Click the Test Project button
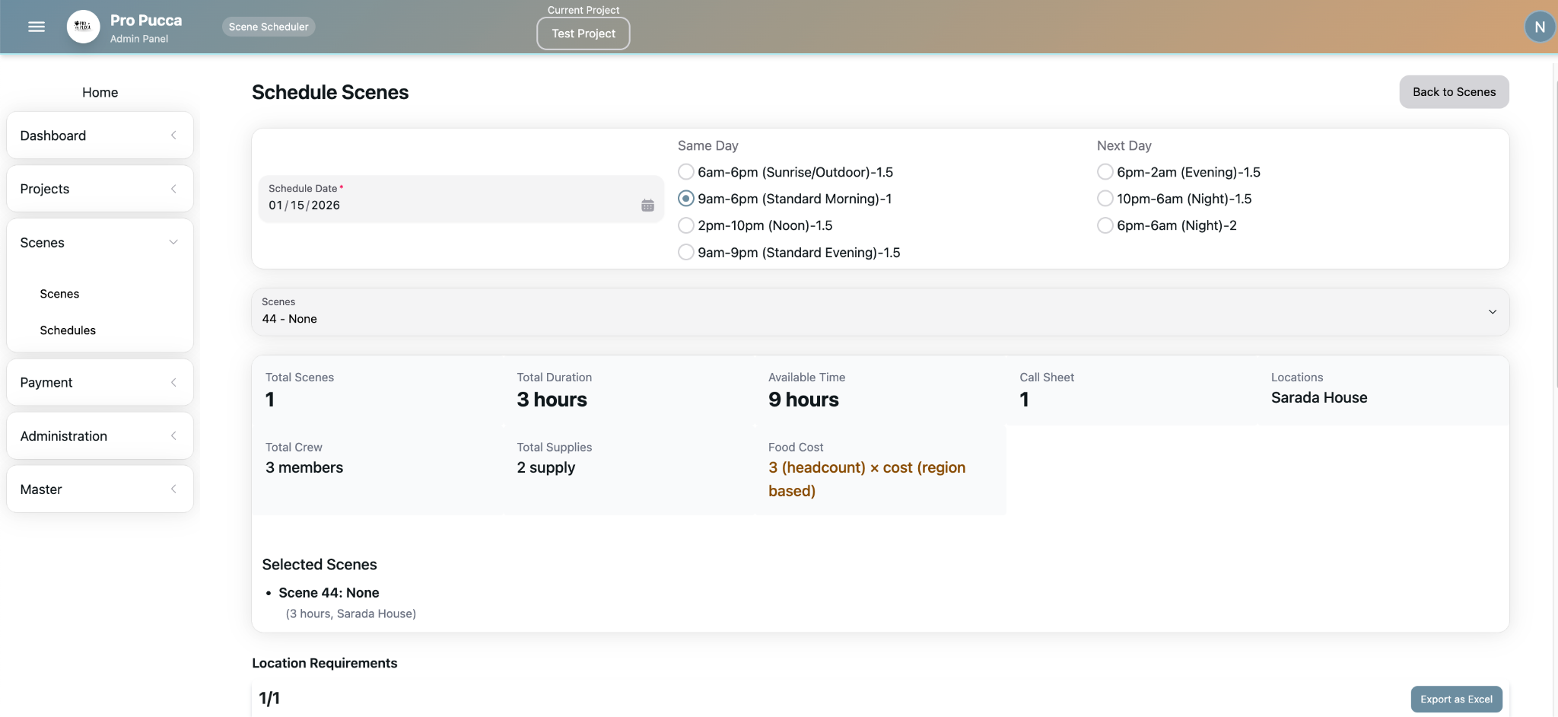Image resolution: width=1558 pixels, height=717 pixels. click(x=583, y=33)
